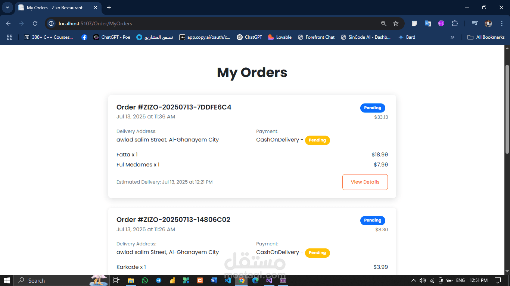510x286 pixels.
Task: Launch WhatsApp from the taskbar
Action: [145, 280]
